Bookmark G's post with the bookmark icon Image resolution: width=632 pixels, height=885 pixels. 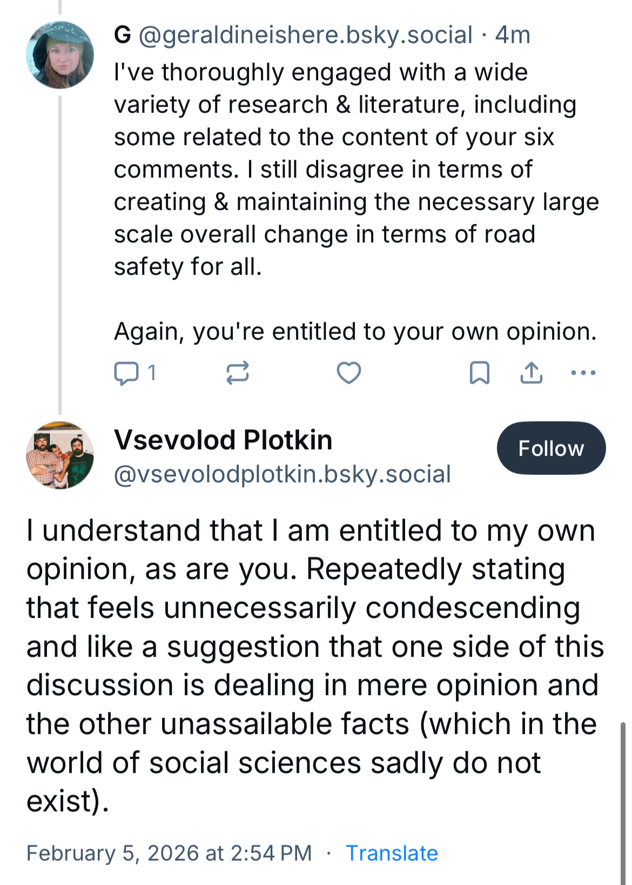click(480, 373)
